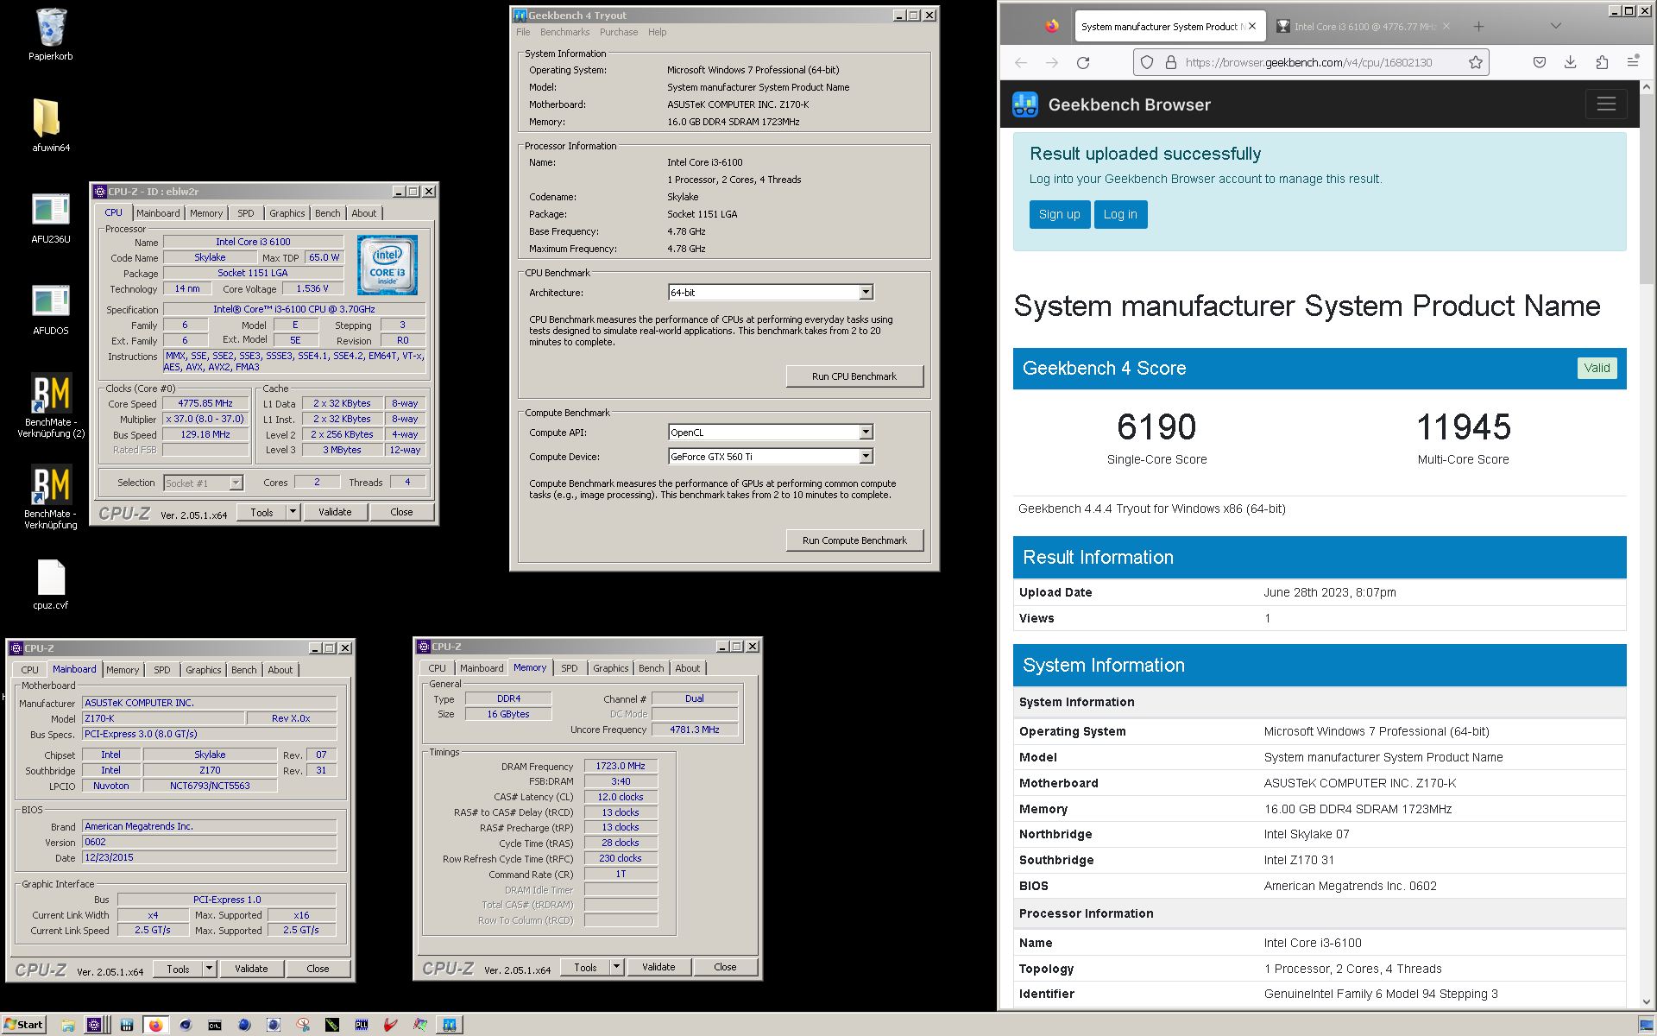Open the Help menu in Geekbench
This screenshot has height=1036, width=1657.
pos(657,32)
